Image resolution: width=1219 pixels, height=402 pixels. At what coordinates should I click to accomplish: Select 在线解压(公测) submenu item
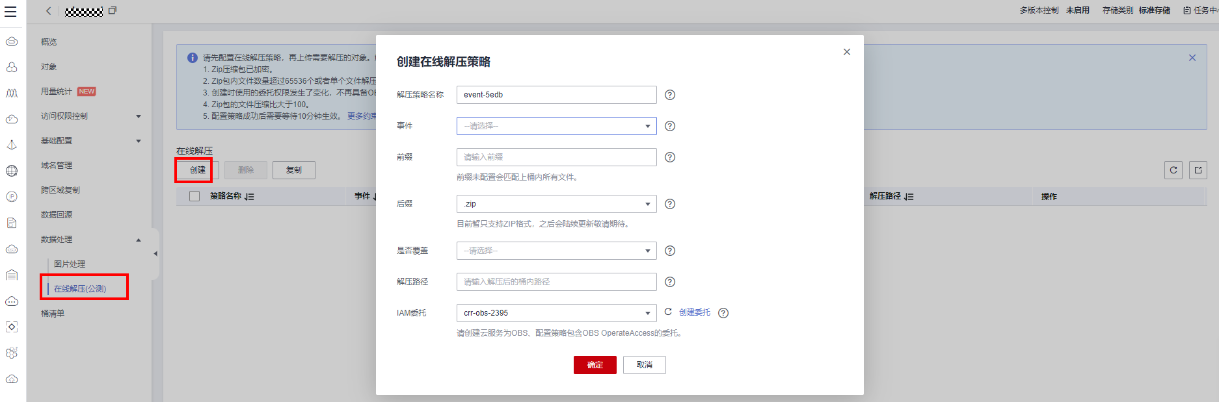point(80,289)
